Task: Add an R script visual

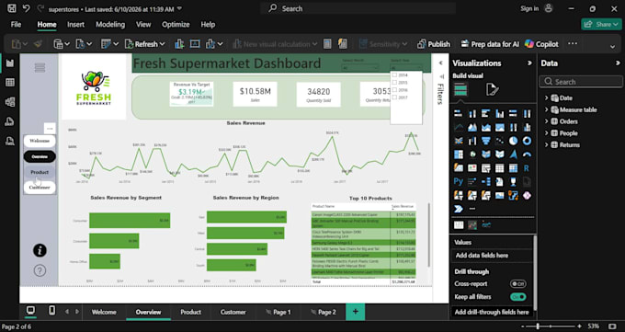Action: click(527, 168)
